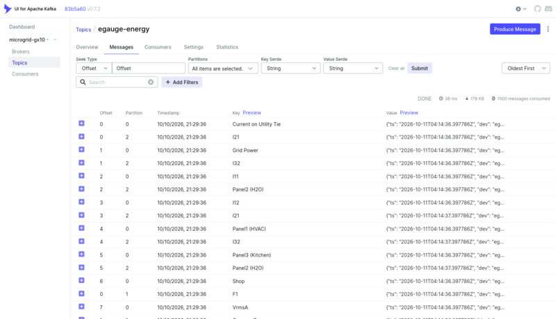560x319 pixels.
Task: Expand the Current on Utility Tie message row
Action: [81, 123]
